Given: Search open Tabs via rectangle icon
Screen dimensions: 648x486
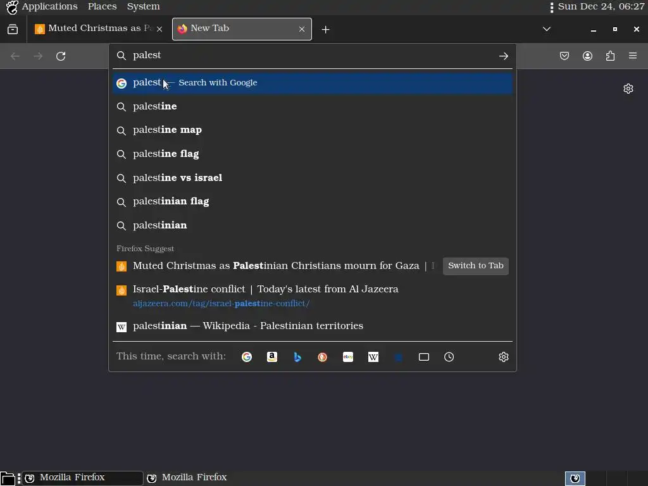Looking at the screenshot, I should point(423,357).
